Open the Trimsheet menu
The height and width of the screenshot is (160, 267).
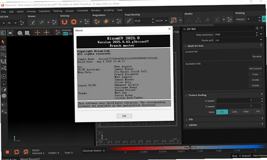(x=83, y=11)
